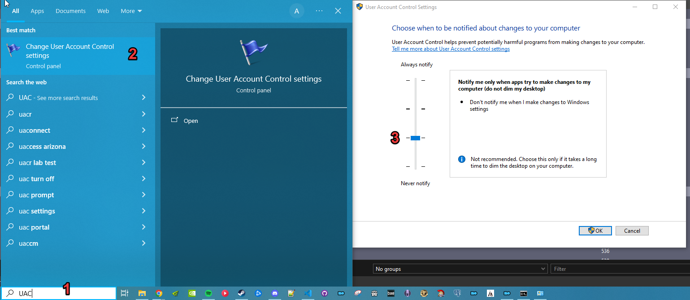Screen dimensions: 690x300
Task: Expand the 'uac turn off' suggestion arrow
Action: click(x=143, y=178)
